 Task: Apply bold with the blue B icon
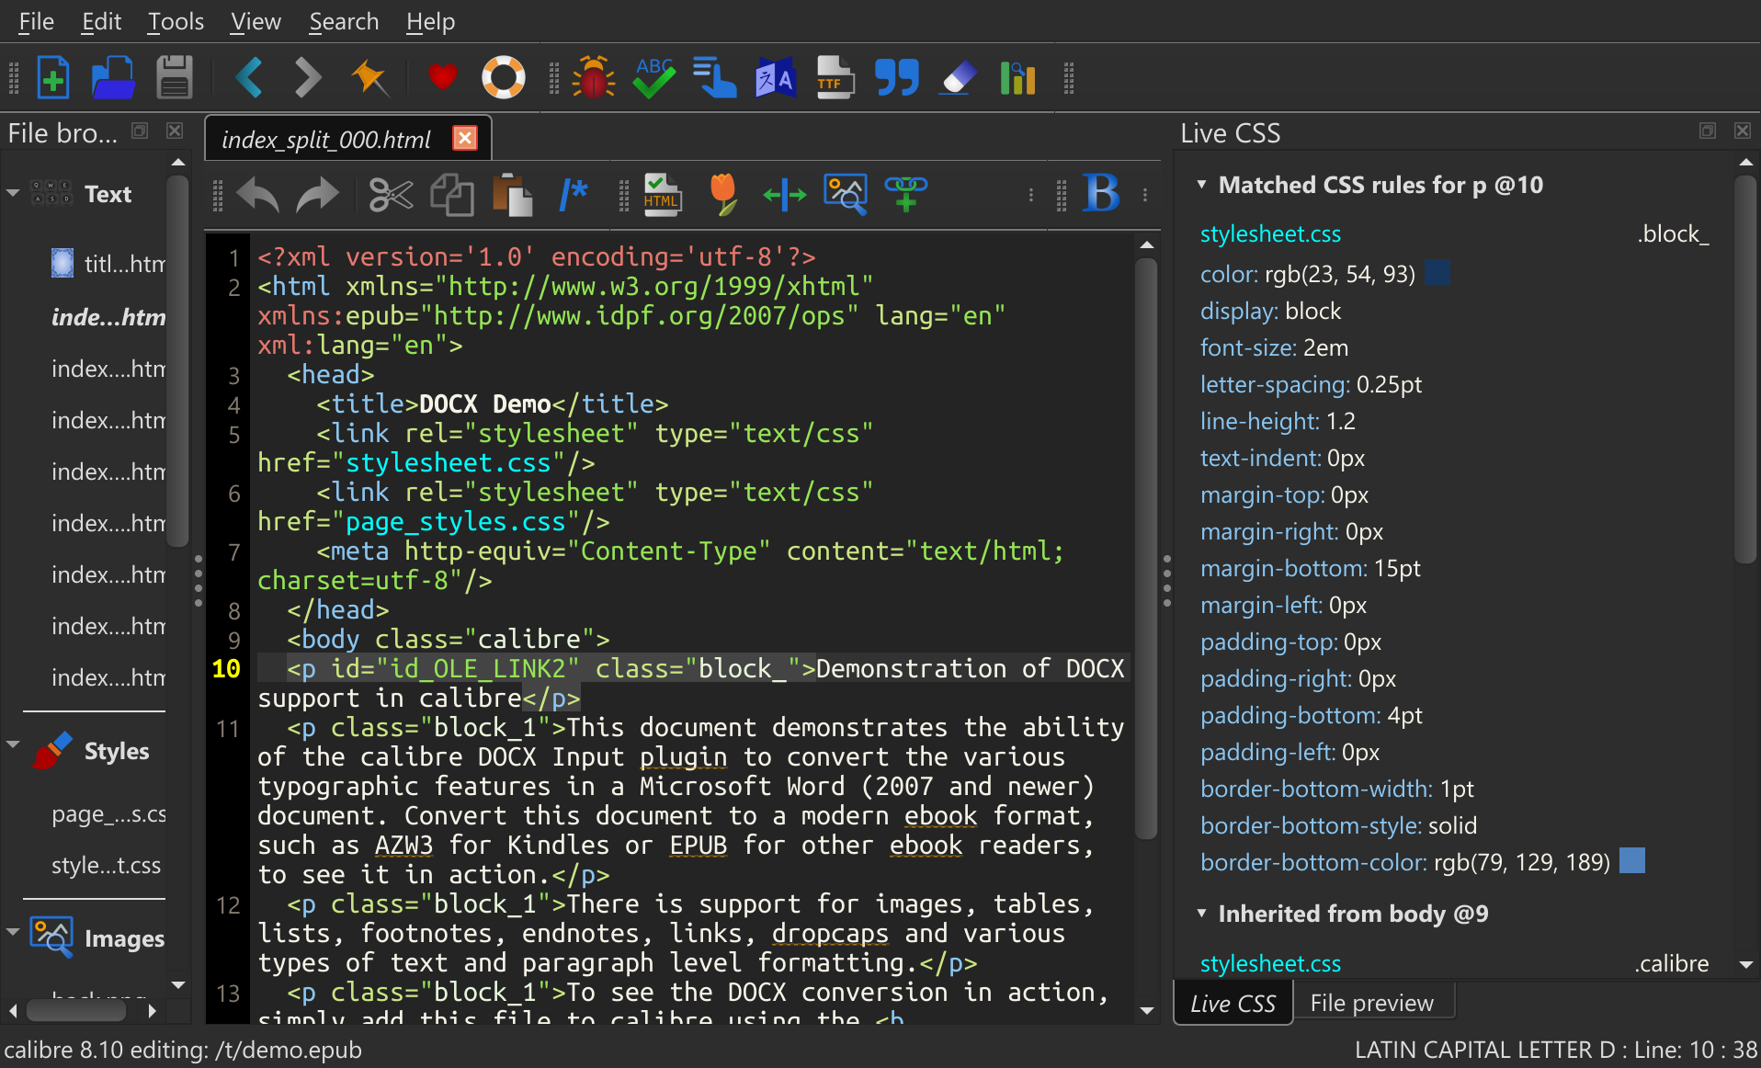1101,194
